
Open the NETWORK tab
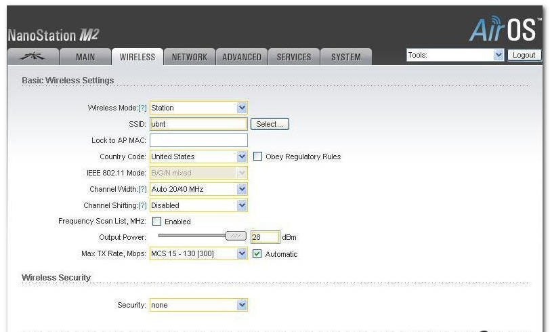click(x=190, y=57)
